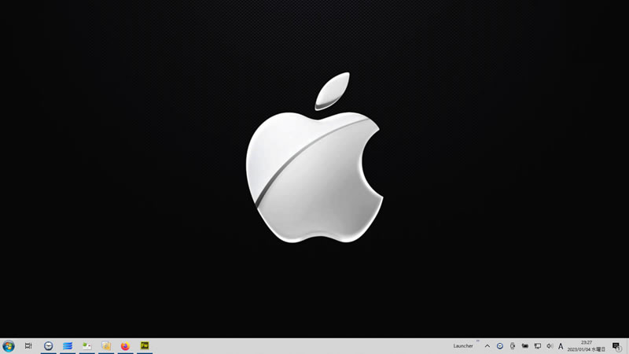Toggle the IME input mode A indicator
Image resolution: width=629 pixels, height=354 pixels.
coord(561,346)
